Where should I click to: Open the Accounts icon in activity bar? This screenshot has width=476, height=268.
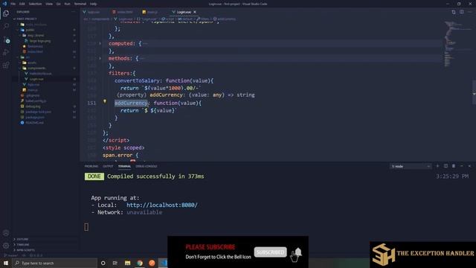[x=6, y=233]
